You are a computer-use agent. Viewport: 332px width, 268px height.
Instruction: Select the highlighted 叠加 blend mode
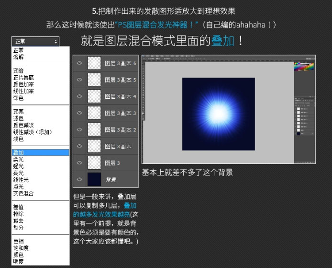click(x=41, y=152)
